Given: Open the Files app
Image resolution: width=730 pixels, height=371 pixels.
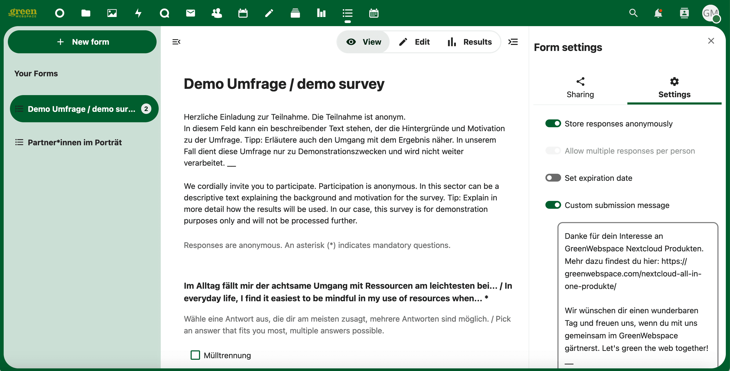Looking at the screenshot, I should pos(85,13).
